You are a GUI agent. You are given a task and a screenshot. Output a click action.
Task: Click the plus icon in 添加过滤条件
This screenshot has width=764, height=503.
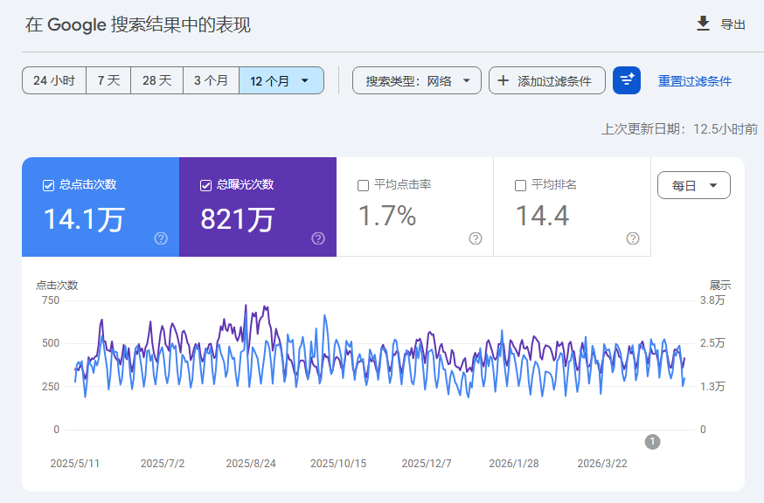point(504,80)
